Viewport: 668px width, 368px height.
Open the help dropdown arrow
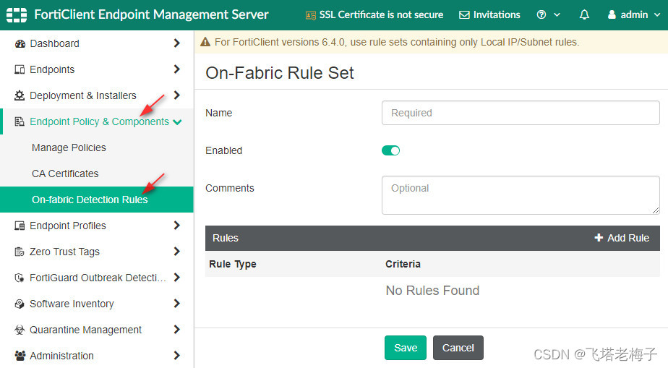point(557,15)
